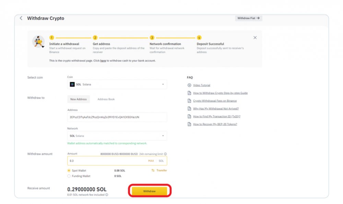Click the 'Network confirmation' step title
The height and width of the screenshot is (204, 343).
coord(165,44)
